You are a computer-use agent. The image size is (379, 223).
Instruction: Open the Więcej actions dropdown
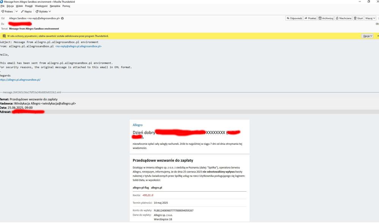click(x=370, y=18)
